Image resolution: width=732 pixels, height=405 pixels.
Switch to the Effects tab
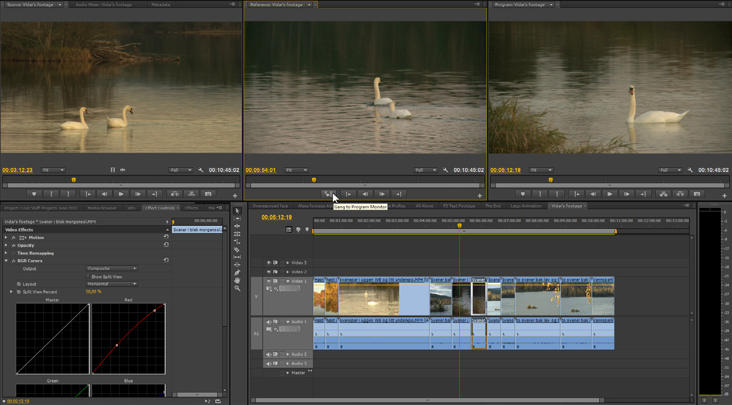pyautogui.click(x=191, y=208)
